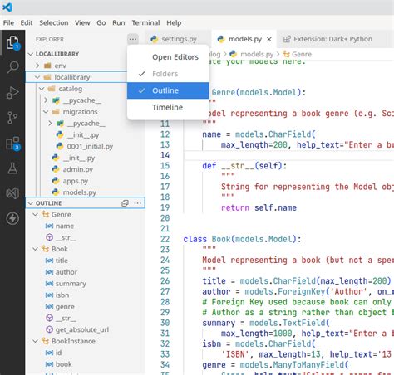394x375 pixels.
Task: Click the Visual Studio-style activity bar icon
Action: (x=12, y=193)
